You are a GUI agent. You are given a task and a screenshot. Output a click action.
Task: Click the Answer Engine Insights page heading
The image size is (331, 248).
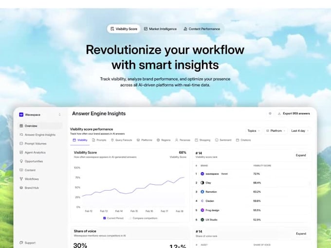tap(99, 113)
